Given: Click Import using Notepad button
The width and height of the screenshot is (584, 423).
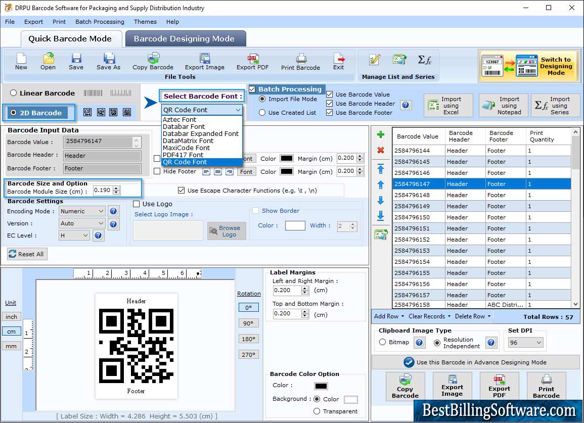Looking at the screenshot, I should pyautogui.click(x=503, y=106).
